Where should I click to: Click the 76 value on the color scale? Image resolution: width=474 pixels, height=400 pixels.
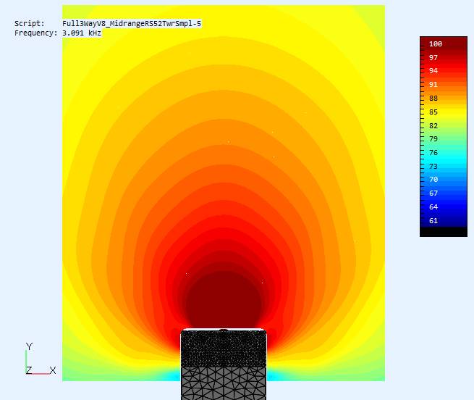[433, 153]
